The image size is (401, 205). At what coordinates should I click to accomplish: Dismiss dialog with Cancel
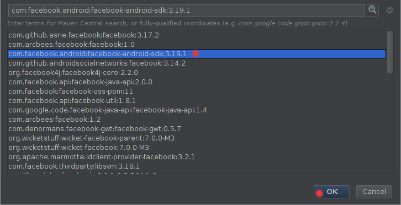coord(374,192)
